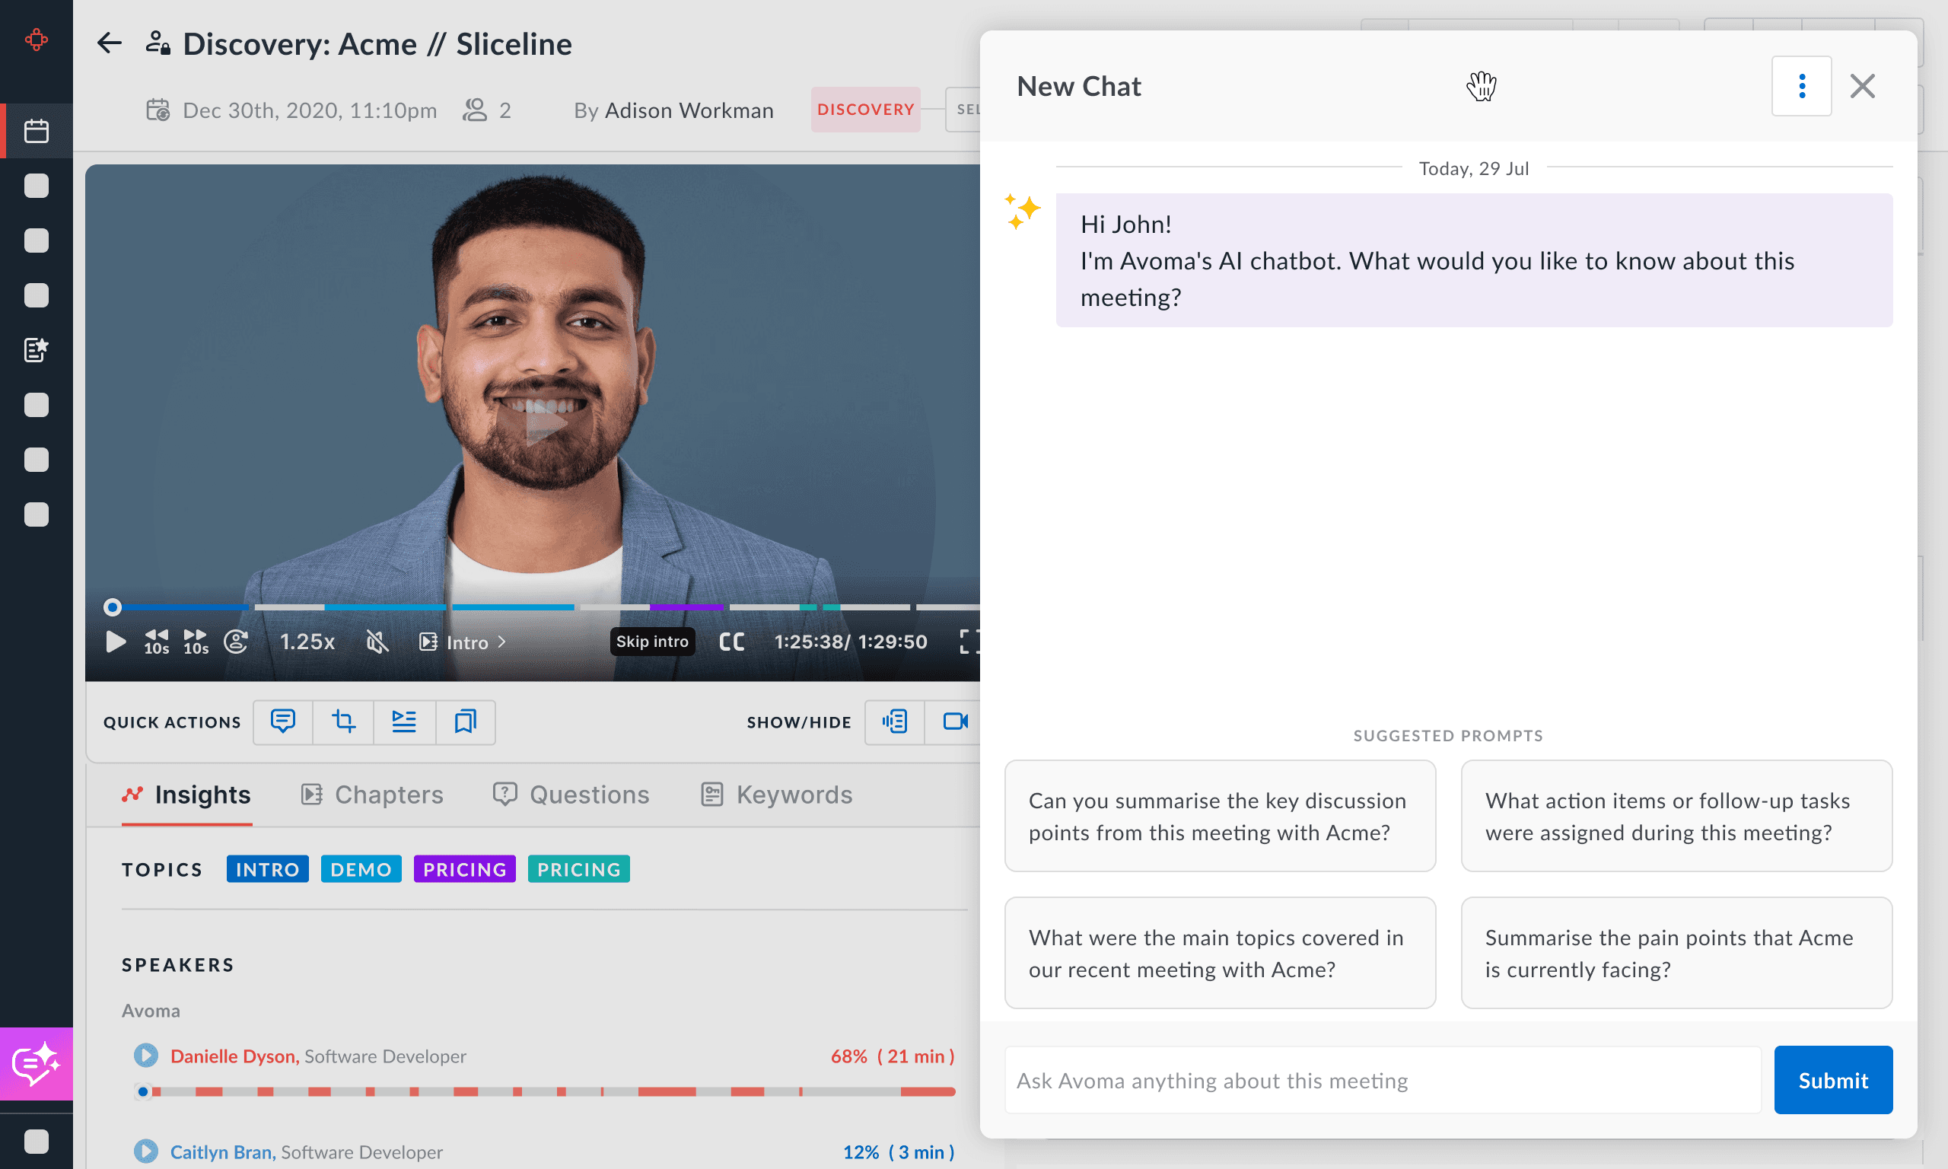Open the 1.25x playback speed menu

coord(307,642)
